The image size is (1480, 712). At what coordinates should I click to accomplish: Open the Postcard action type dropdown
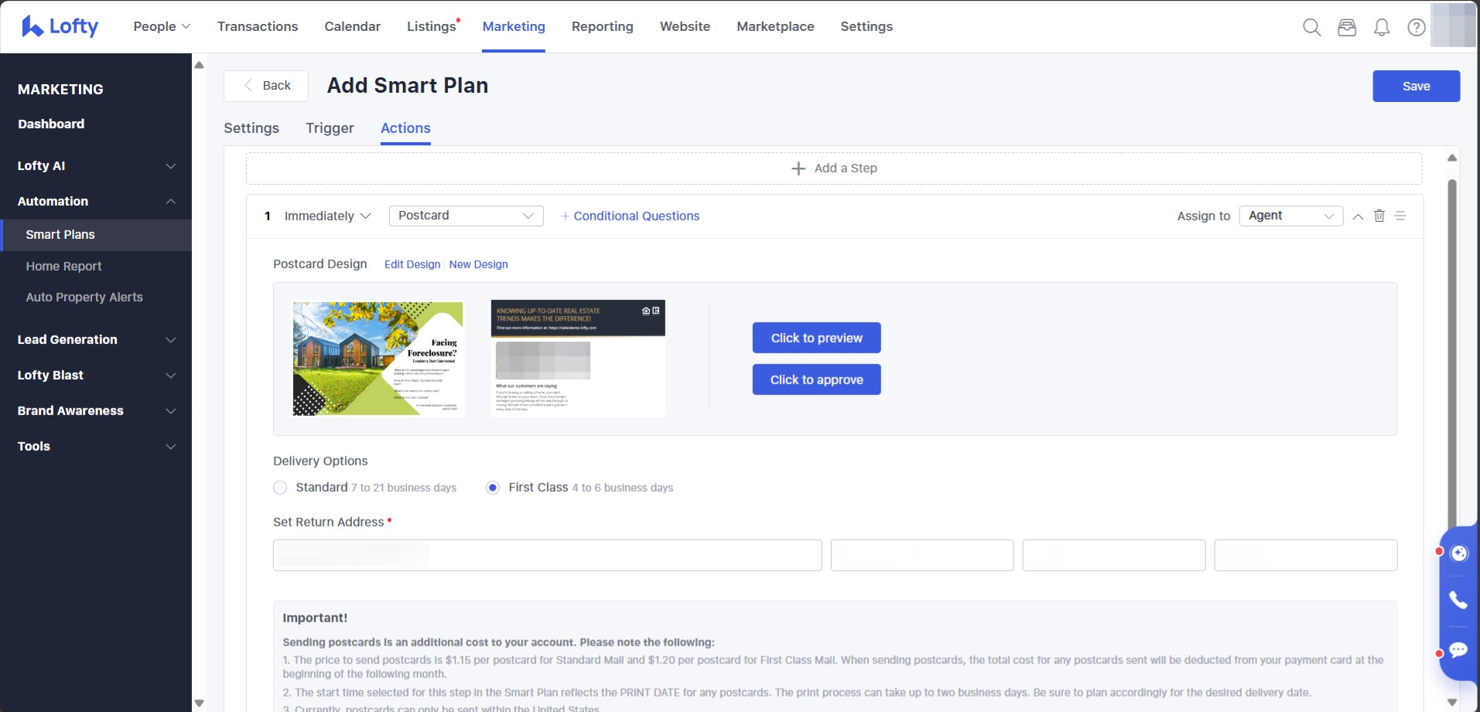(x=466, y=216)
